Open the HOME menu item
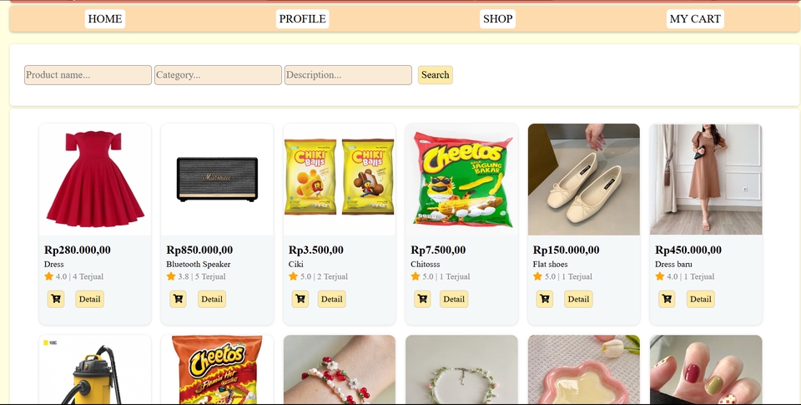This screenshot has height=405, width=801. 105,19
